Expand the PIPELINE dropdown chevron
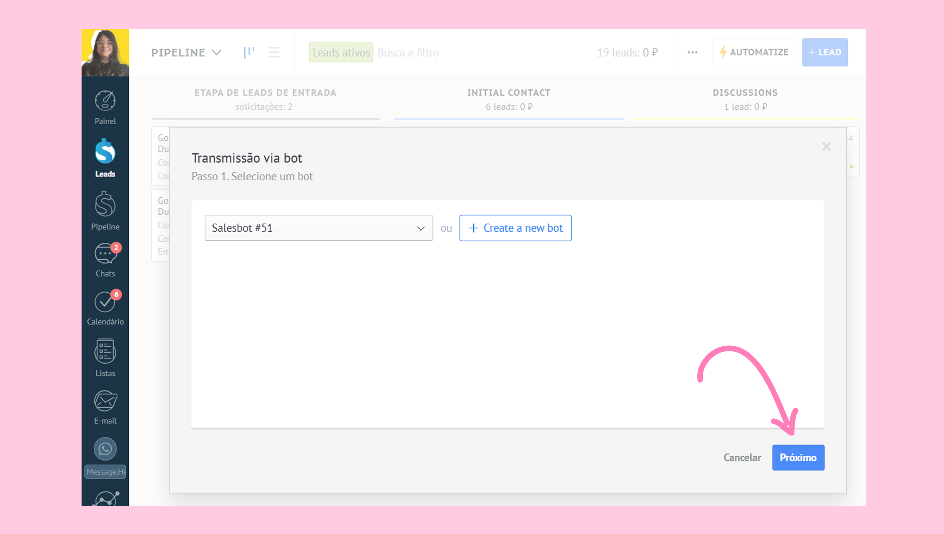 pos(217,52)
